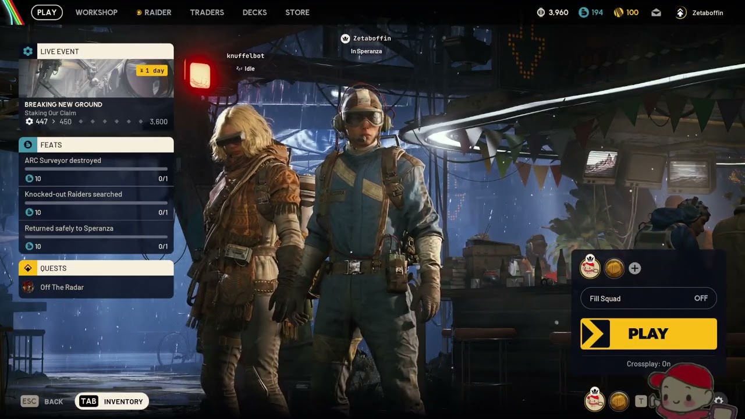Click the LIVE EVENT panel header

click(x=96, y=51)
